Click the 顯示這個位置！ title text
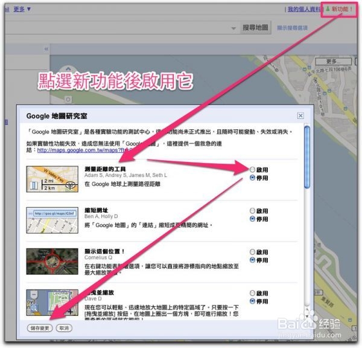 pos(104,251)
